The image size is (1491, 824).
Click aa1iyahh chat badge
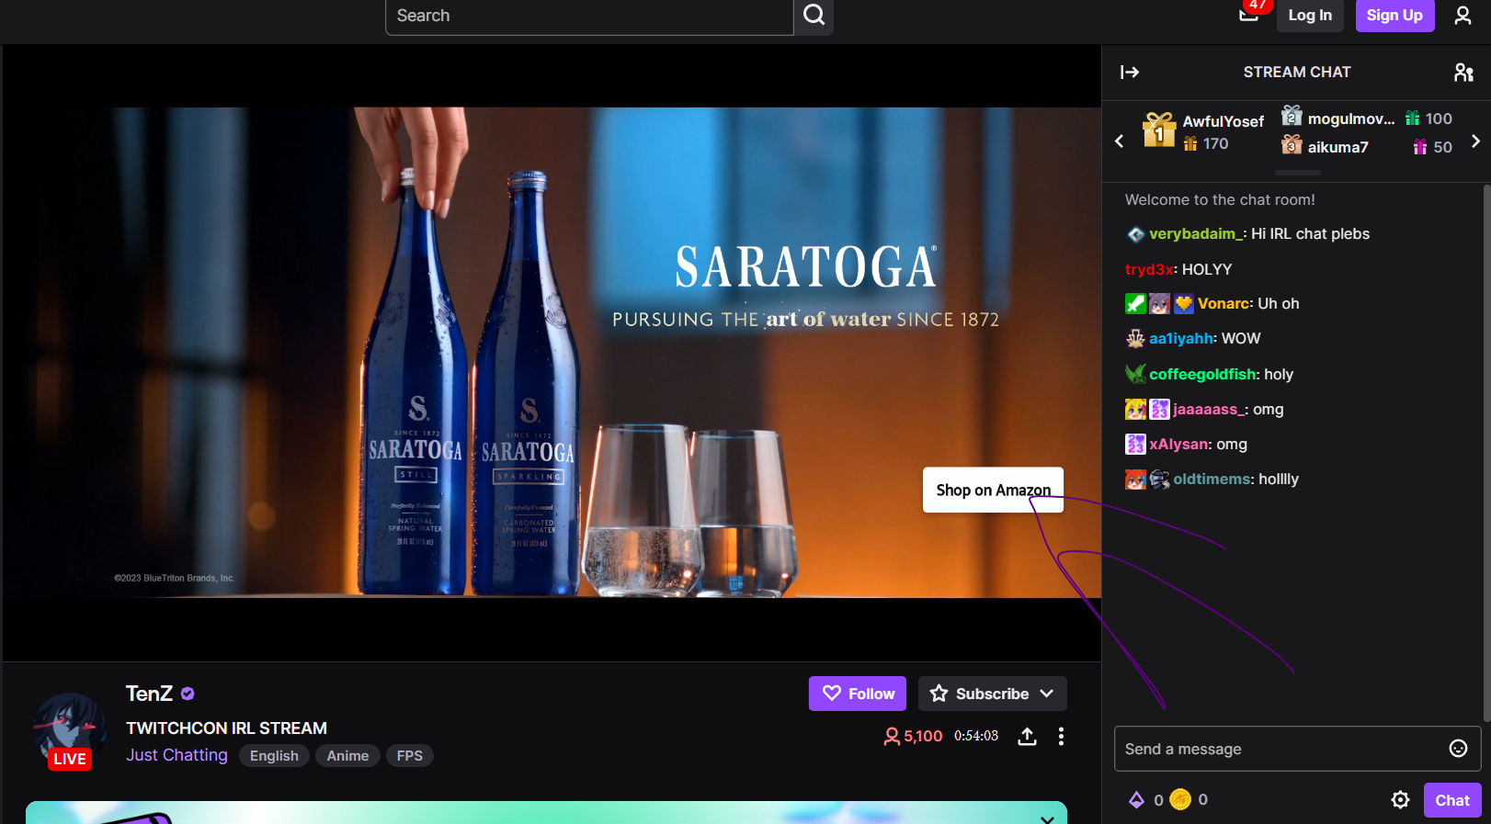pos(1136,339)
